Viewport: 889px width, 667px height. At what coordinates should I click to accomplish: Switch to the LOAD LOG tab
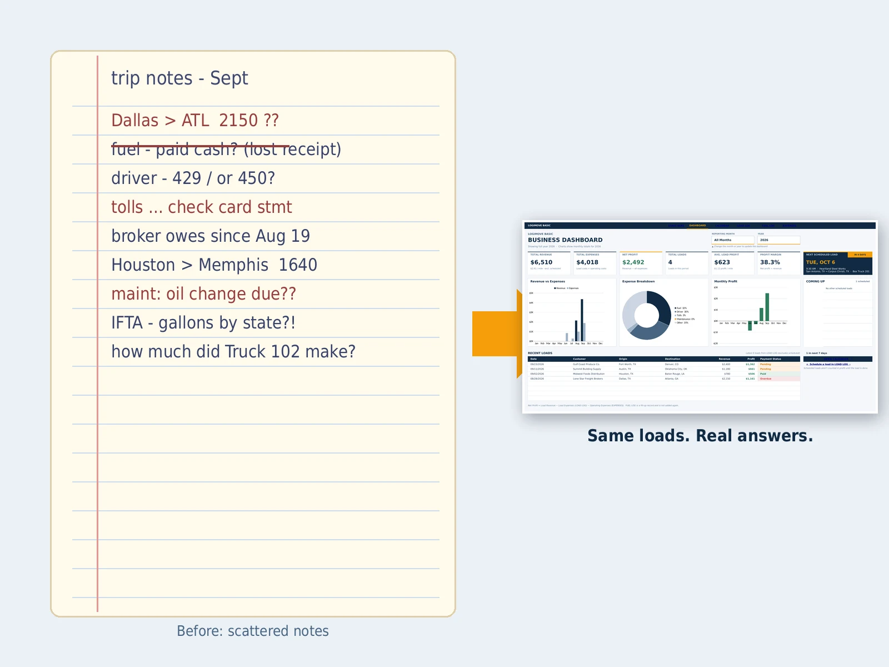point(743,226)
